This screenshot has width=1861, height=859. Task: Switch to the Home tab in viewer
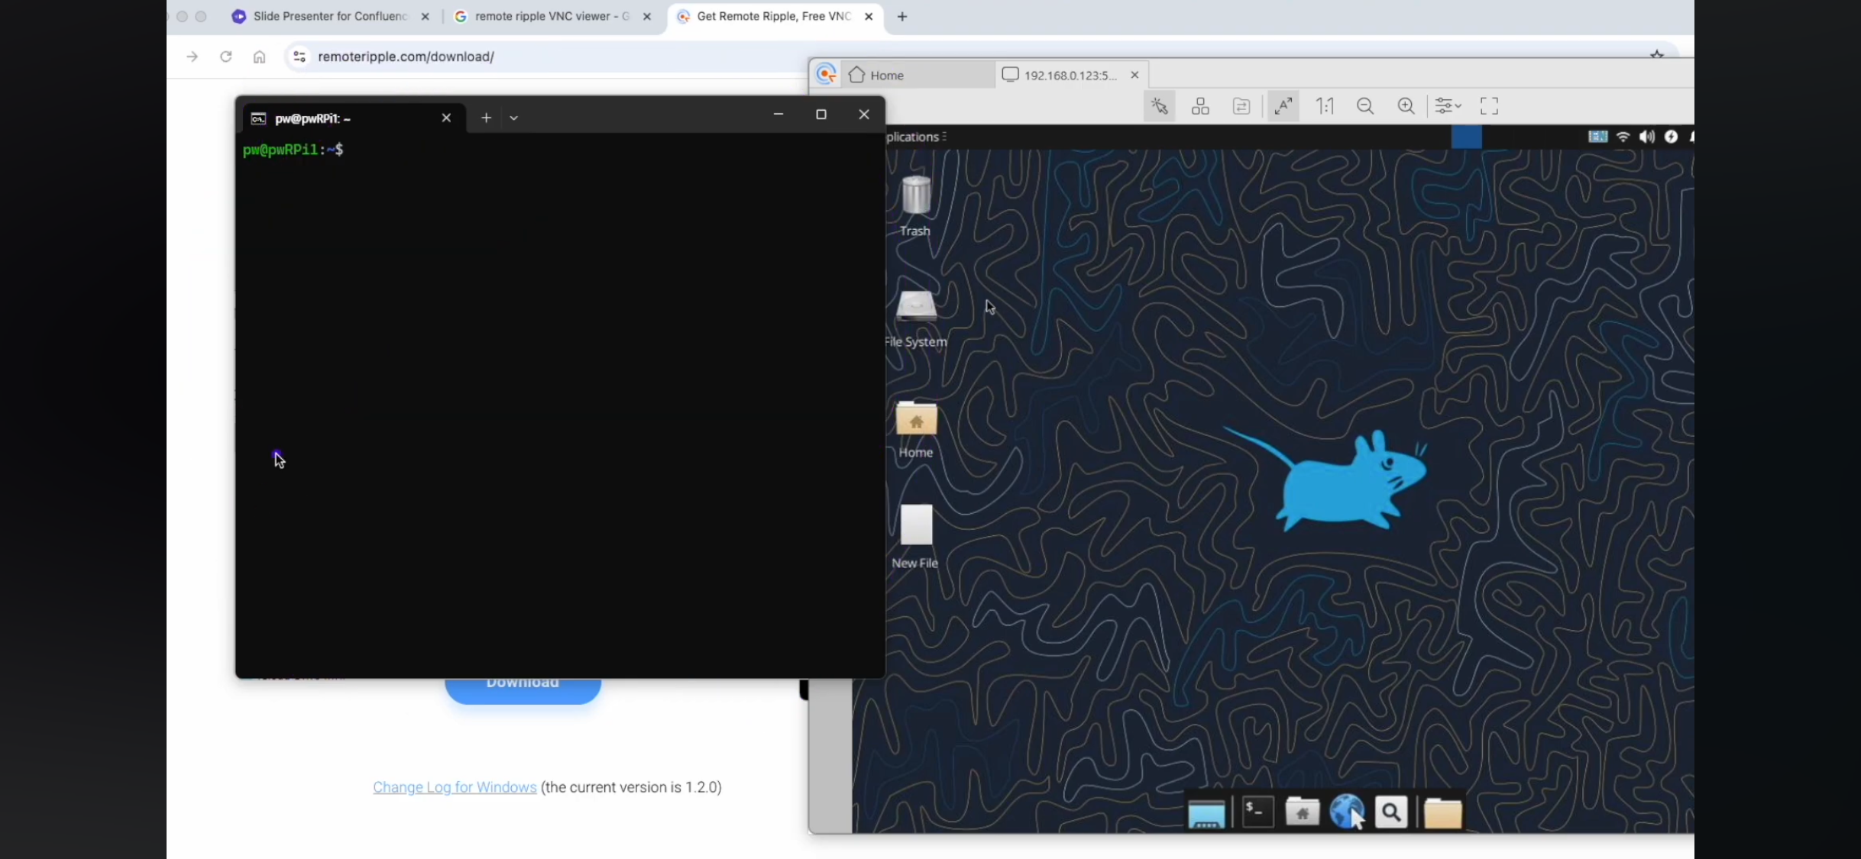(886, 75)
